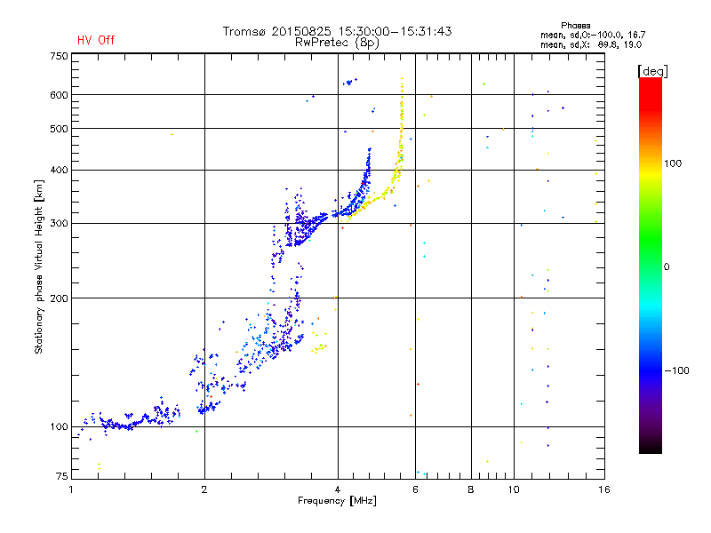Click the 'RwPretec (8p)' subtitle

tap(337, 43)
